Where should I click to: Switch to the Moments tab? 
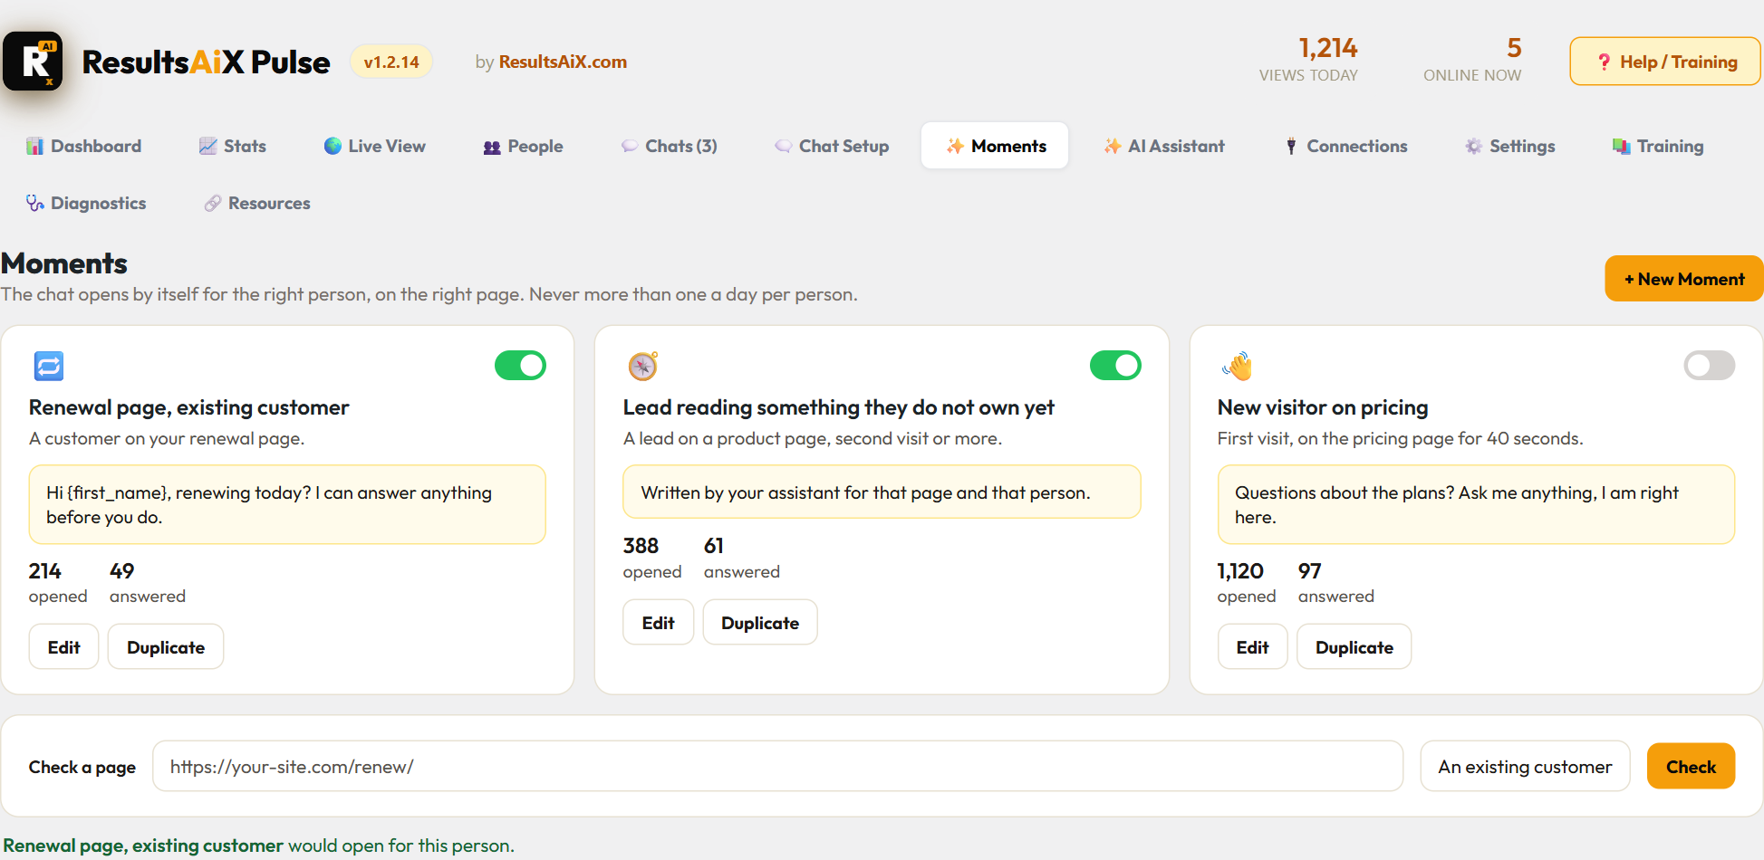[995, 146]
